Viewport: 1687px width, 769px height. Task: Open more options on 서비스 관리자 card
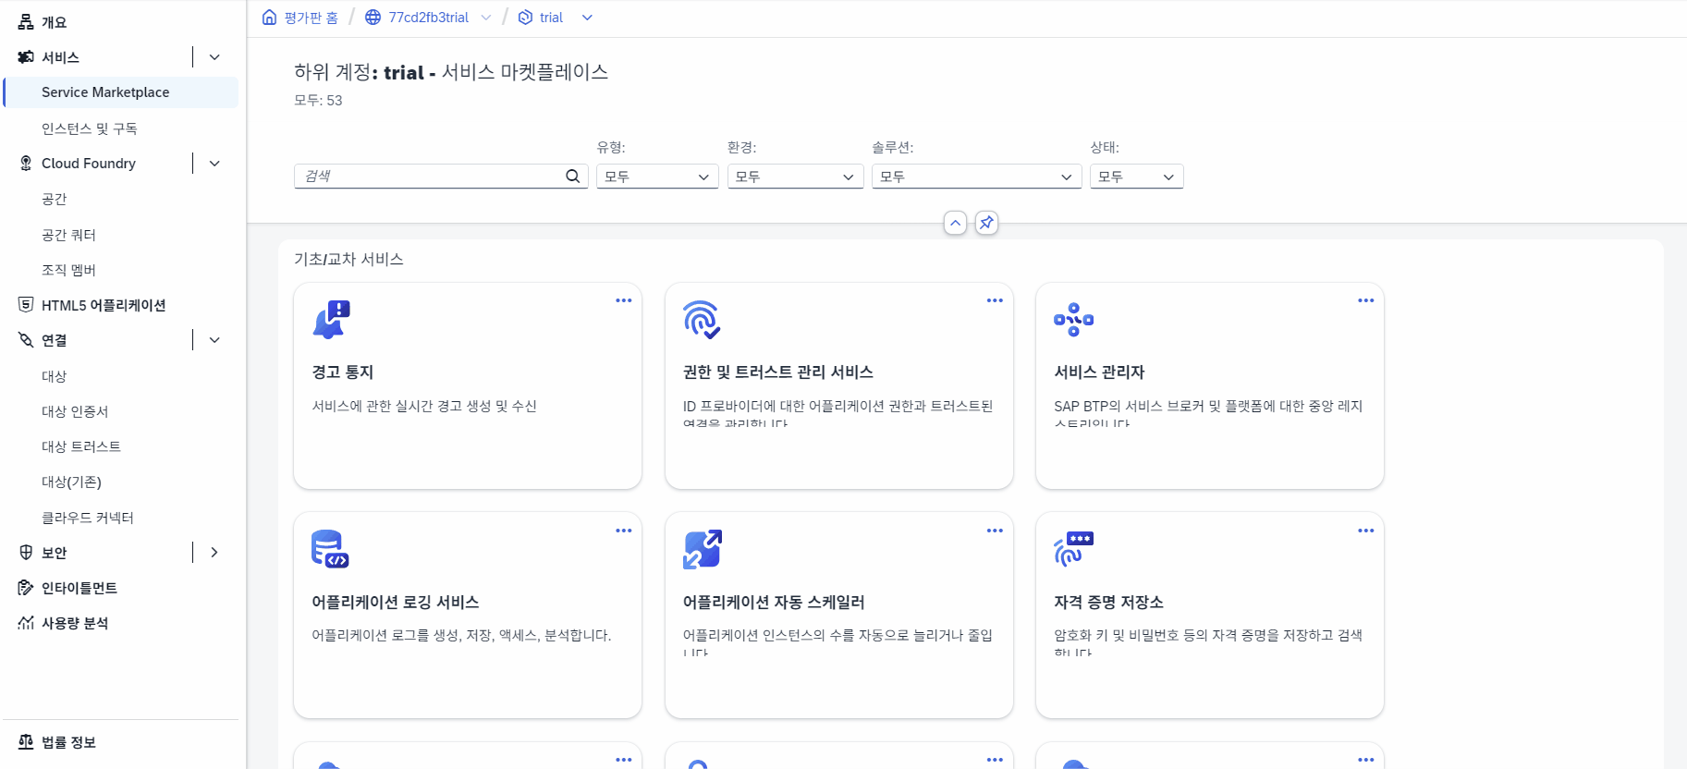(1366, 300)
